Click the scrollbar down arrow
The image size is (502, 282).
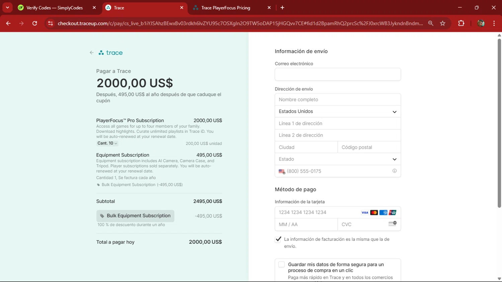click(499, 279)
